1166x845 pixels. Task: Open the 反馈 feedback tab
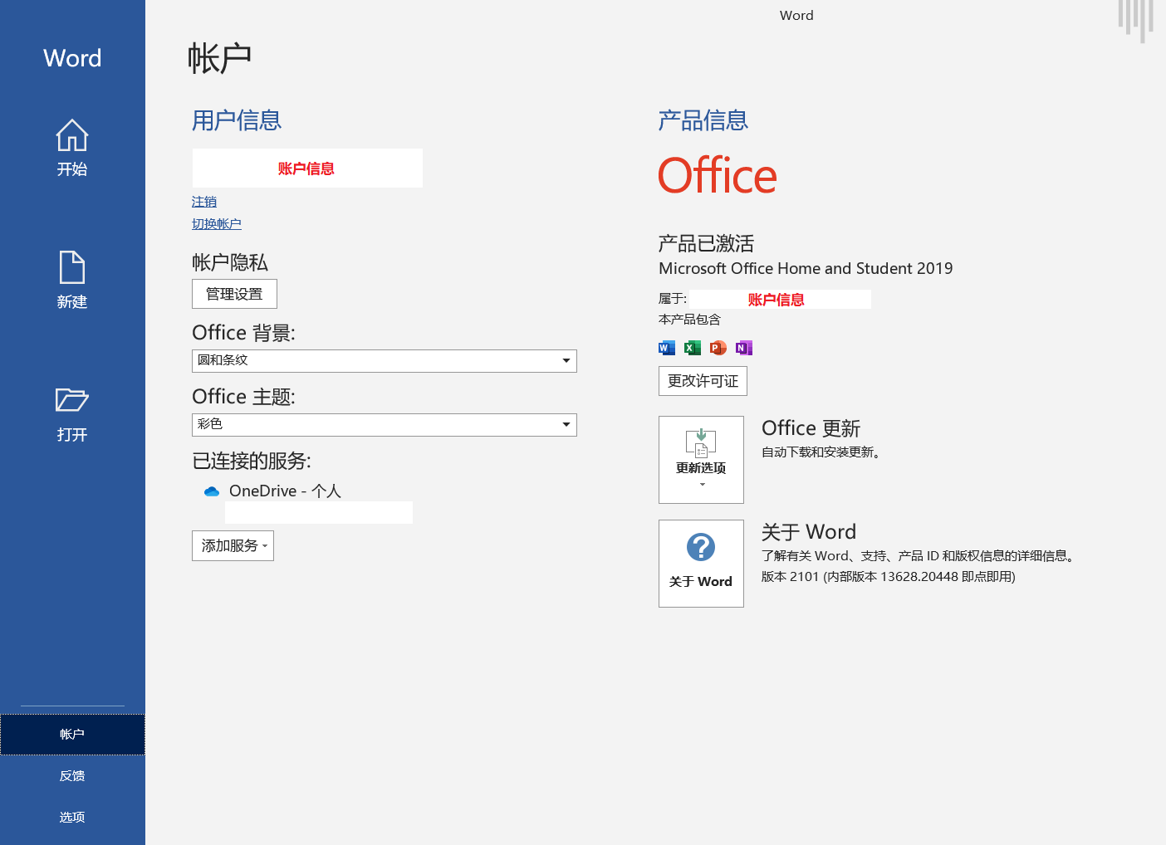point(72,776)
